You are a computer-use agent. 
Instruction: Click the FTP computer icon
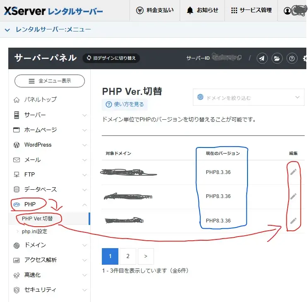click(17, 174)
